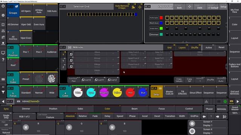The height and width of the screenshot is (135, 241).
Task: Click the left arrow beside command line
Action: [3, 101]
